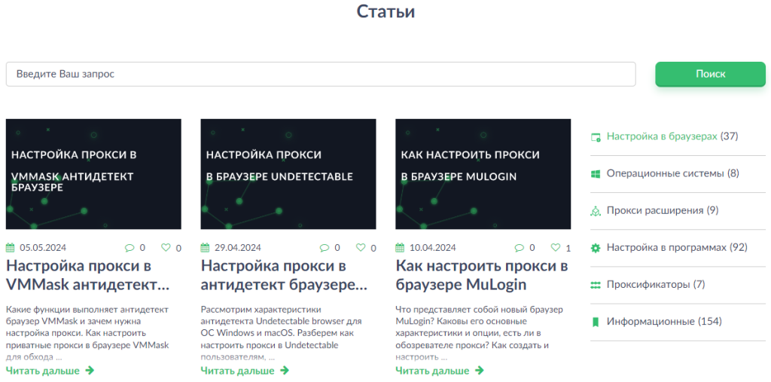Open the 'Проксификаторы (7)' category
Screen dimensions: 771x382
coord(656,285)
